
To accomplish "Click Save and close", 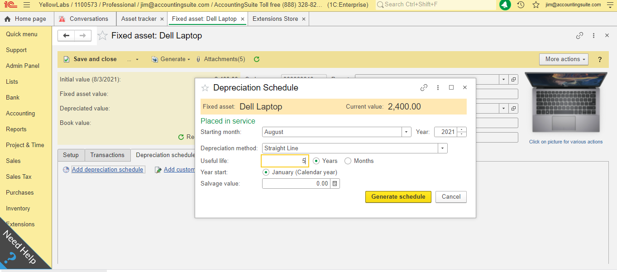I will coord(90,59).
